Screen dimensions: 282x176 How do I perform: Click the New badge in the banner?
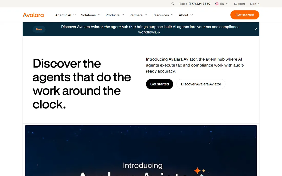click(x=39, y=29)
